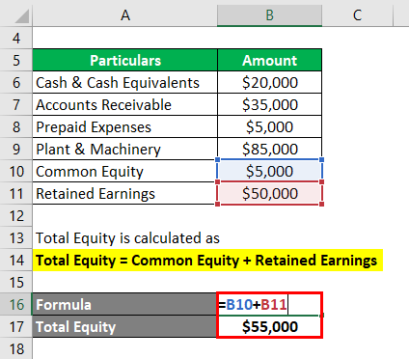Select the $55,000 result cell
The height and width of the screenshot is (359, 409).
pos(269,326)
